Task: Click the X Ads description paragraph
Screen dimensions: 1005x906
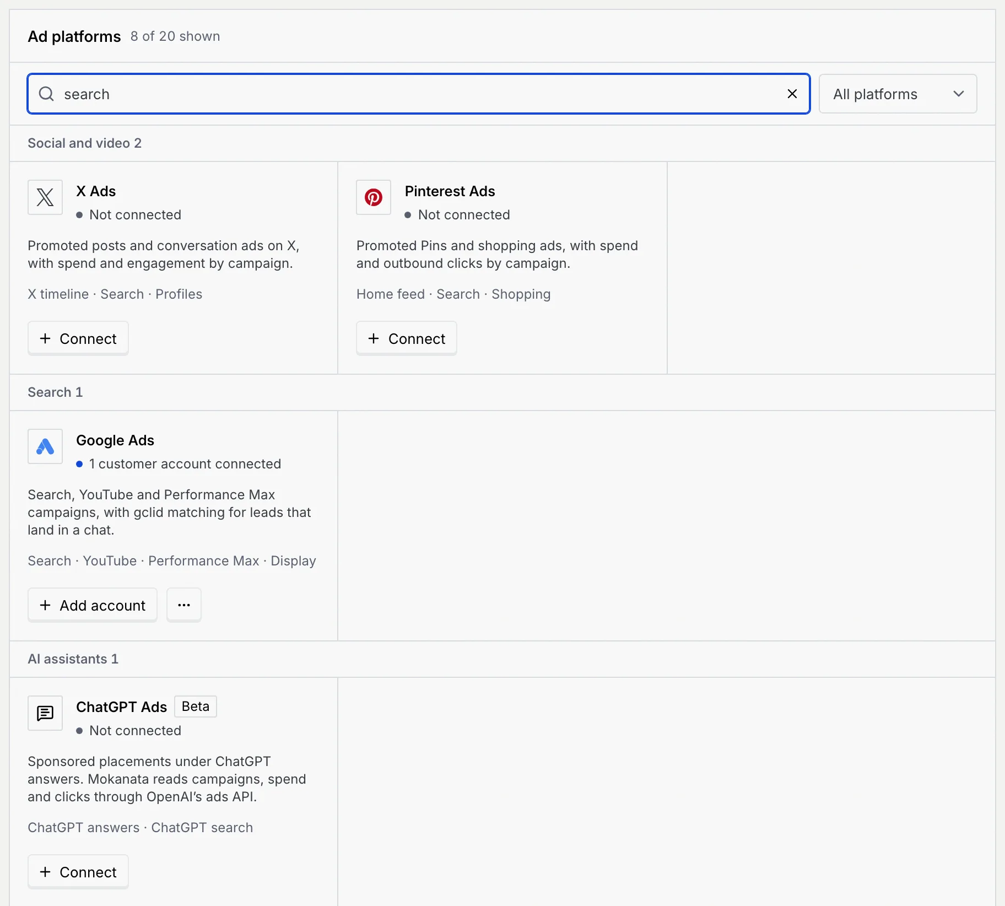Action: click(164, 255)
